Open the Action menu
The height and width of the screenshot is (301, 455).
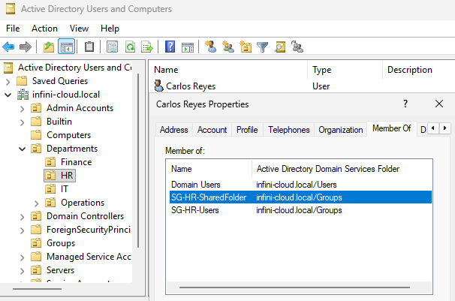click(44, 29)
